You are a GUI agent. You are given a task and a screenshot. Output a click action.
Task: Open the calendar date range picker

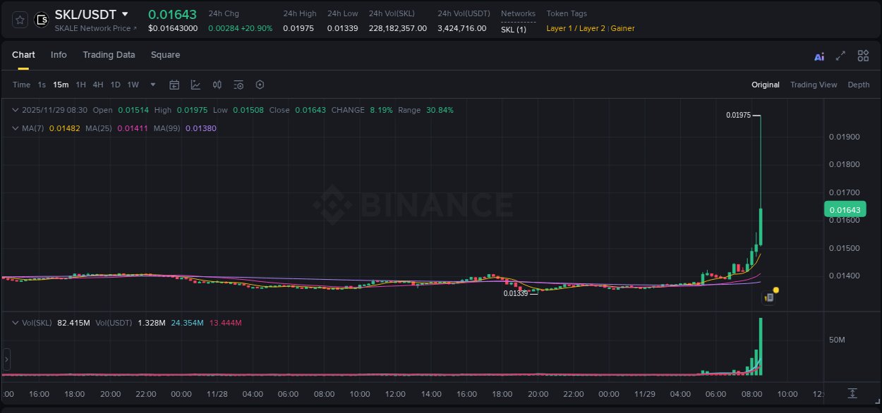(174, 85)
